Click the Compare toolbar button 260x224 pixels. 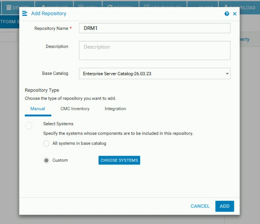[x=54, y=7]
